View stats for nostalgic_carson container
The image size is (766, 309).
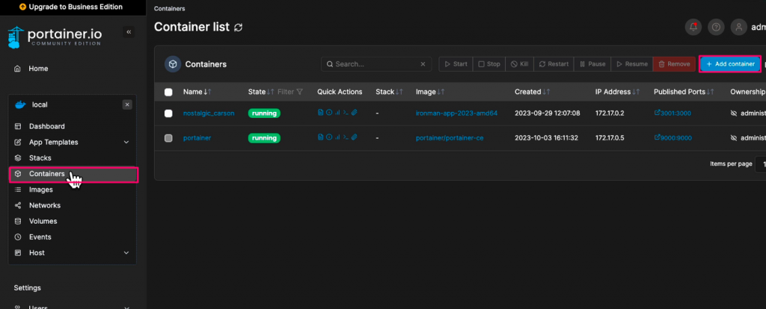pos(337,112)
